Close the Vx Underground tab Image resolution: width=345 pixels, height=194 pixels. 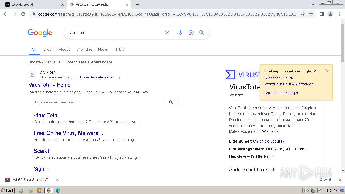pyautogui.click(x=62, y=5)
